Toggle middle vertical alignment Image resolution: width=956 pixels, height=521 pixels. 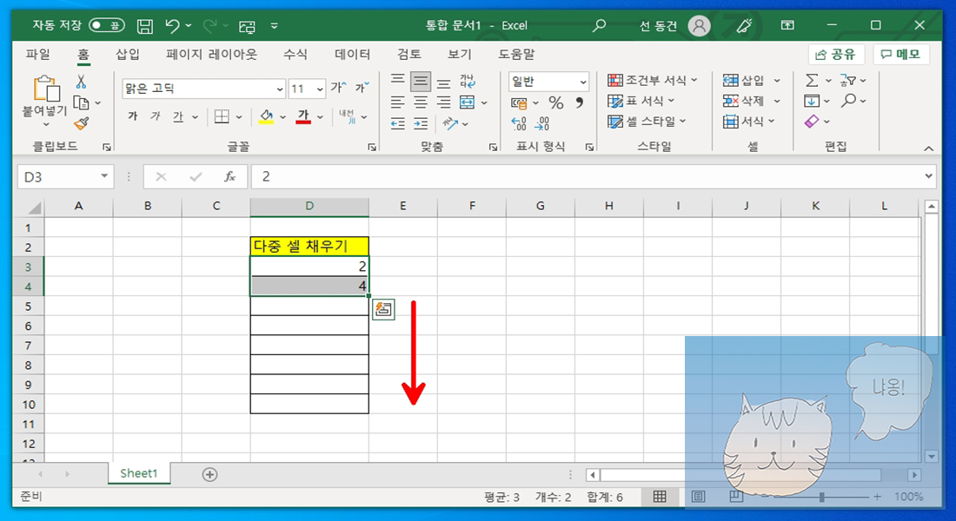coord(421,81)
